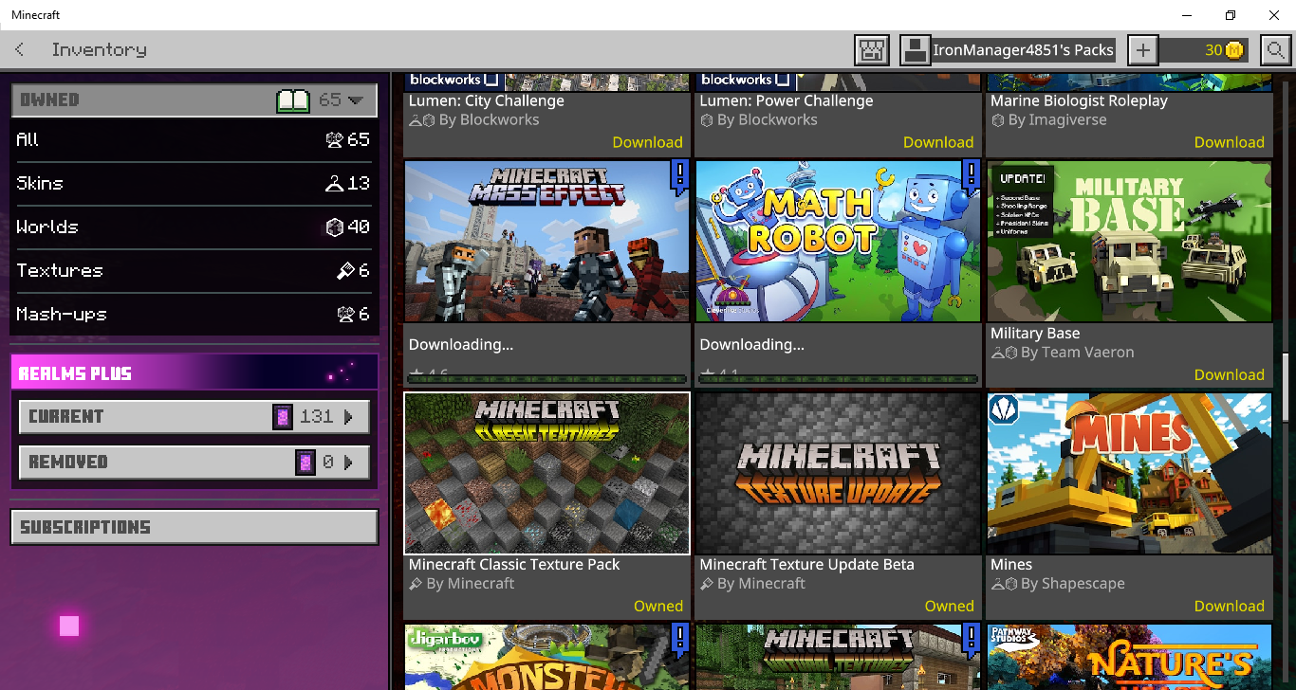Download the Mines pack by Shapescape

point(1229,606)
